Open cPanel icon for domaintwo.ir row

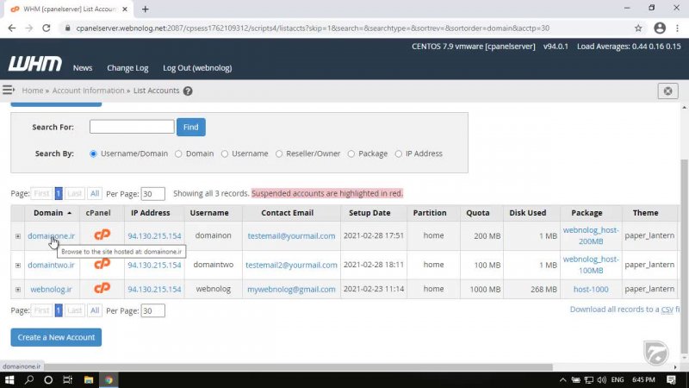point(102,263)
